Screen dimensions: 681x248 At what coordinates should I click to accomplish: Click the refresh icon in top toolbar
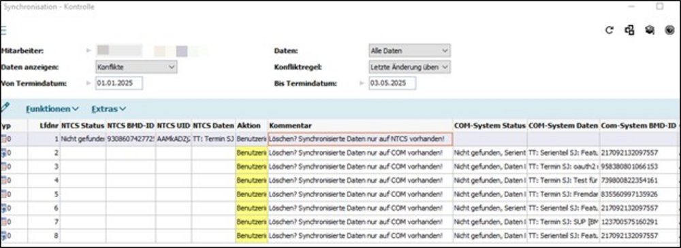click(x=609, y=30)
